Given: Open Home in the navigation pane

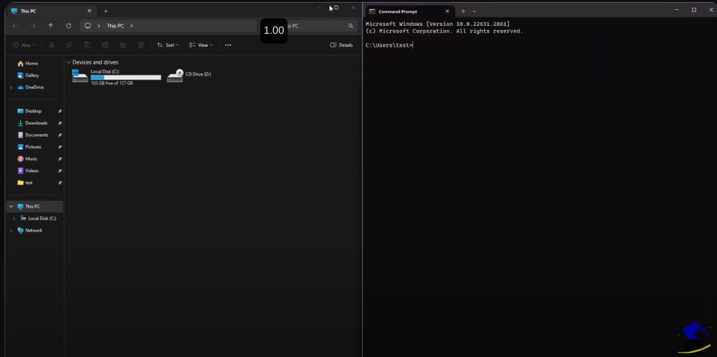Looking at the screenshot, I should click(x=31, y=64).
